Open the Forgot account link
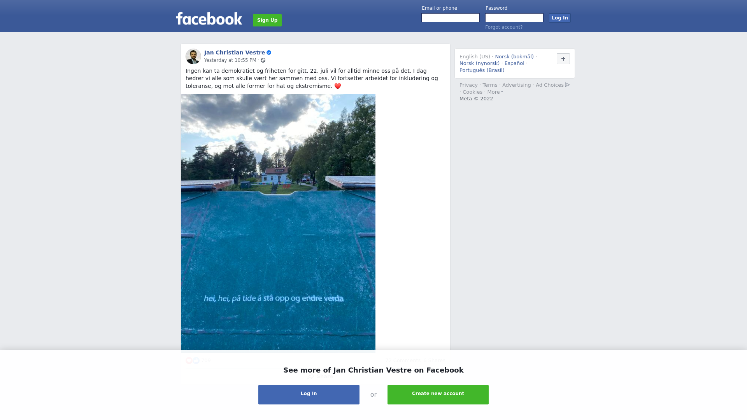 [x=504, y=27]
